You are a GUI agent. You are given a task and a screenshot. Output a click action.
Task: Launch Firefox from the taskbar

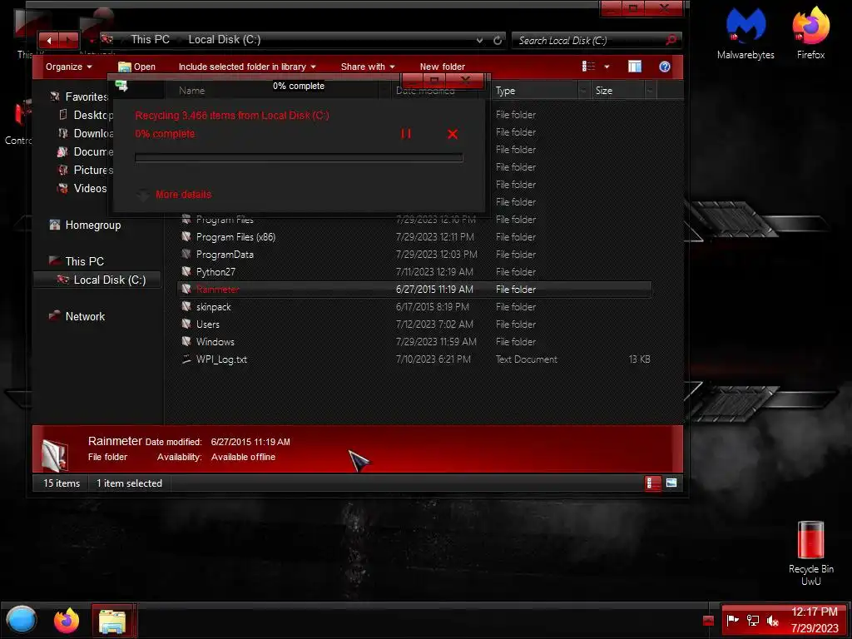67,621
